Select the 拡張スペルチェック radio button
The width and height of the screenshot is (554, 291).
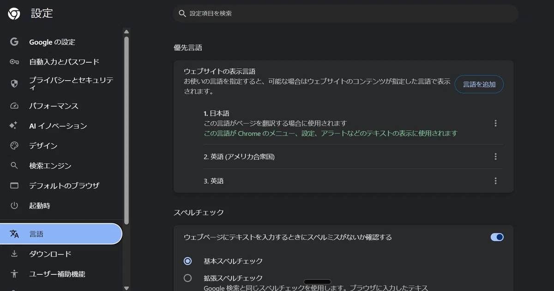[x=187, y=278]
